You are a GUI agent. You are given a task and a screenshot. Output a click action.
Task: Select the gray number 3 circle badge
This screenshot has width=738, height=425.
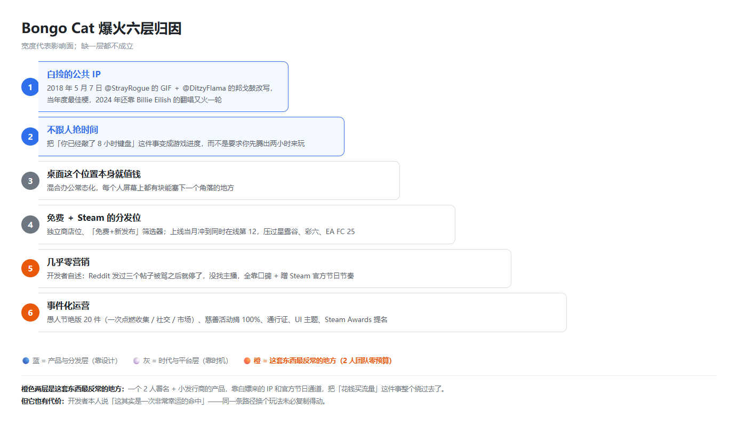tap(30, 181)
